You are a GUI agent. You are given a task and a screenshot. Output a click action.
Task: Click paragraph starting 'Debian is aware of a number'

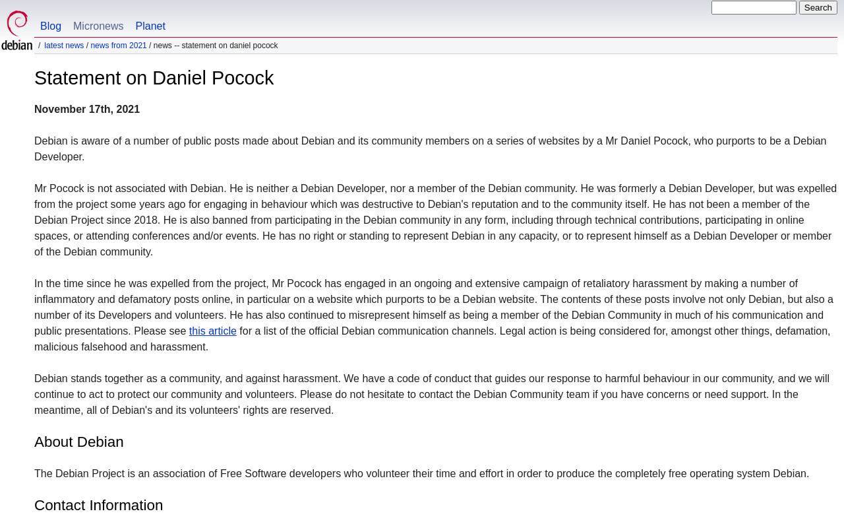point(431,149)
